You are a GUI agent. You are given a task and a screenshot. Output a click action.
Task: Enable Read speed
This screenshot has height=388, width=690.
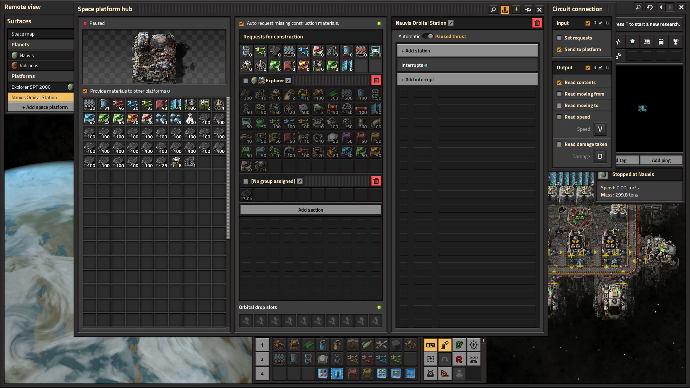pos(559,117)
